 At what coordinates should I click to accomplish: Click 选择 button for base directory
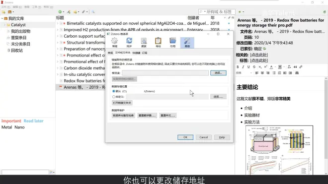pyautogui.click(x=218, y=73)
